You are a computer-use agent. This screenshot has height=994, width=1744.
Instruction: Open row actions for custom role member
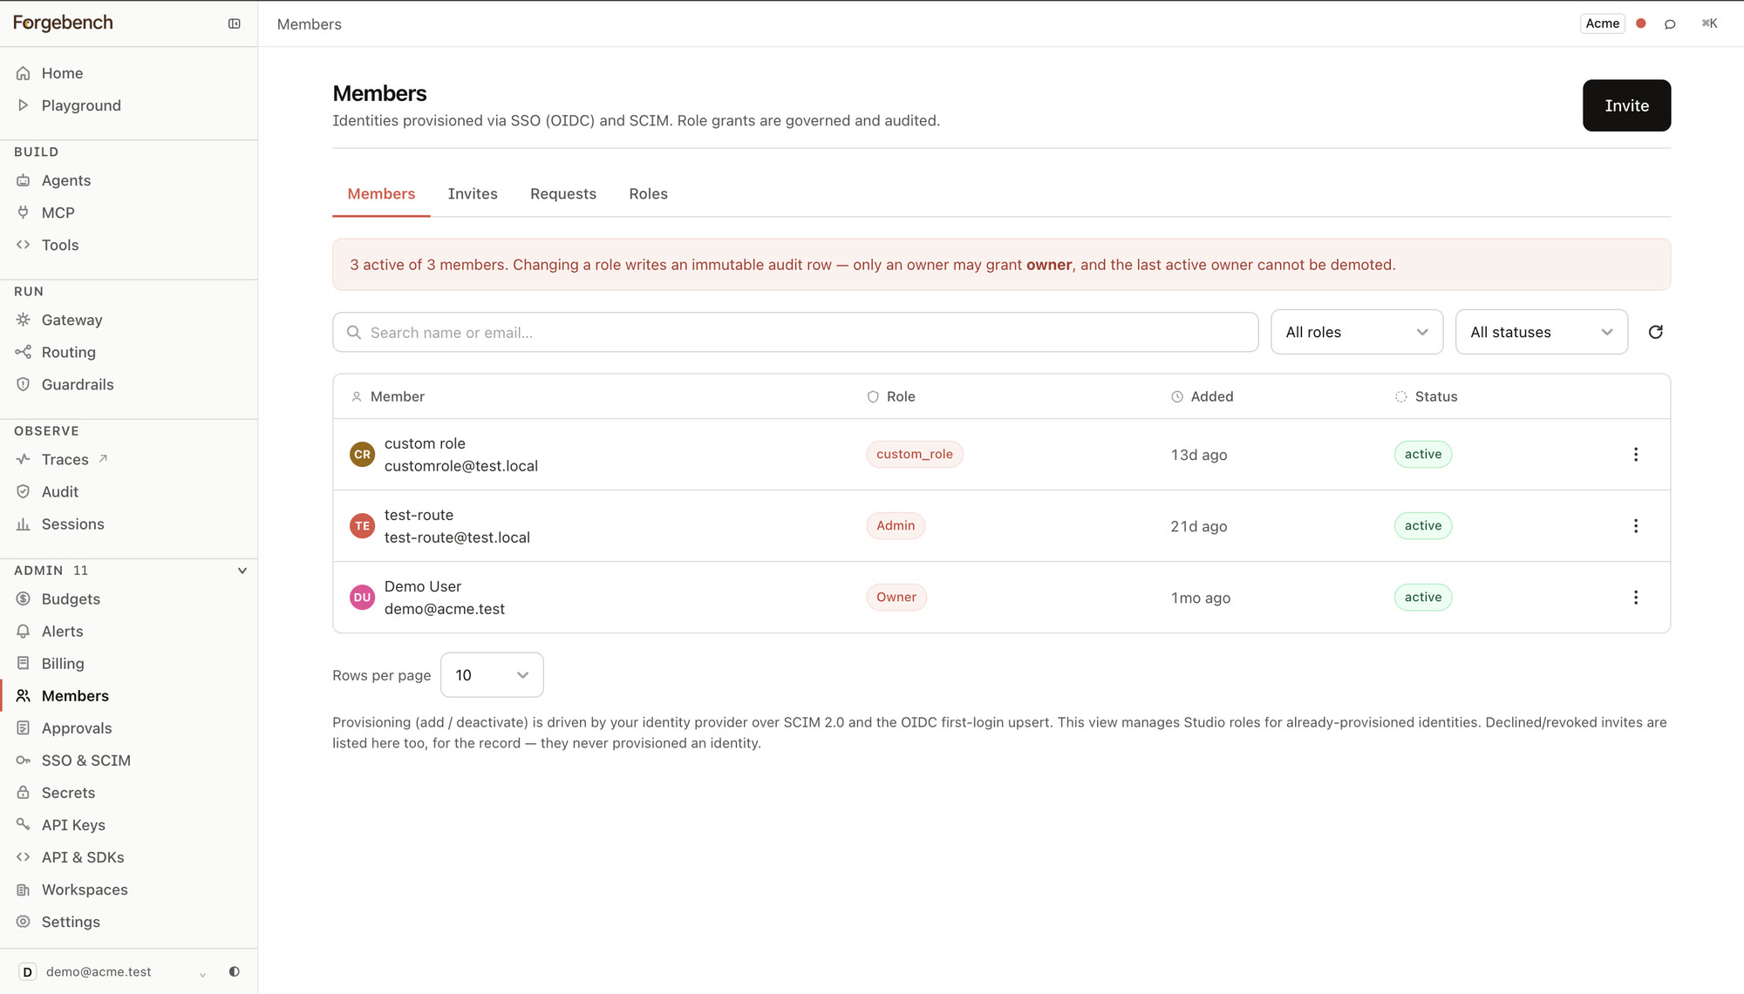click(1635, 455)
